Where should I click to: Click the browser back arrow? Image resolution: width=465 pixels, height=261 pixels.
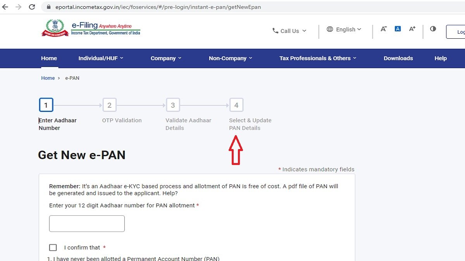click(x=5, y=7)
